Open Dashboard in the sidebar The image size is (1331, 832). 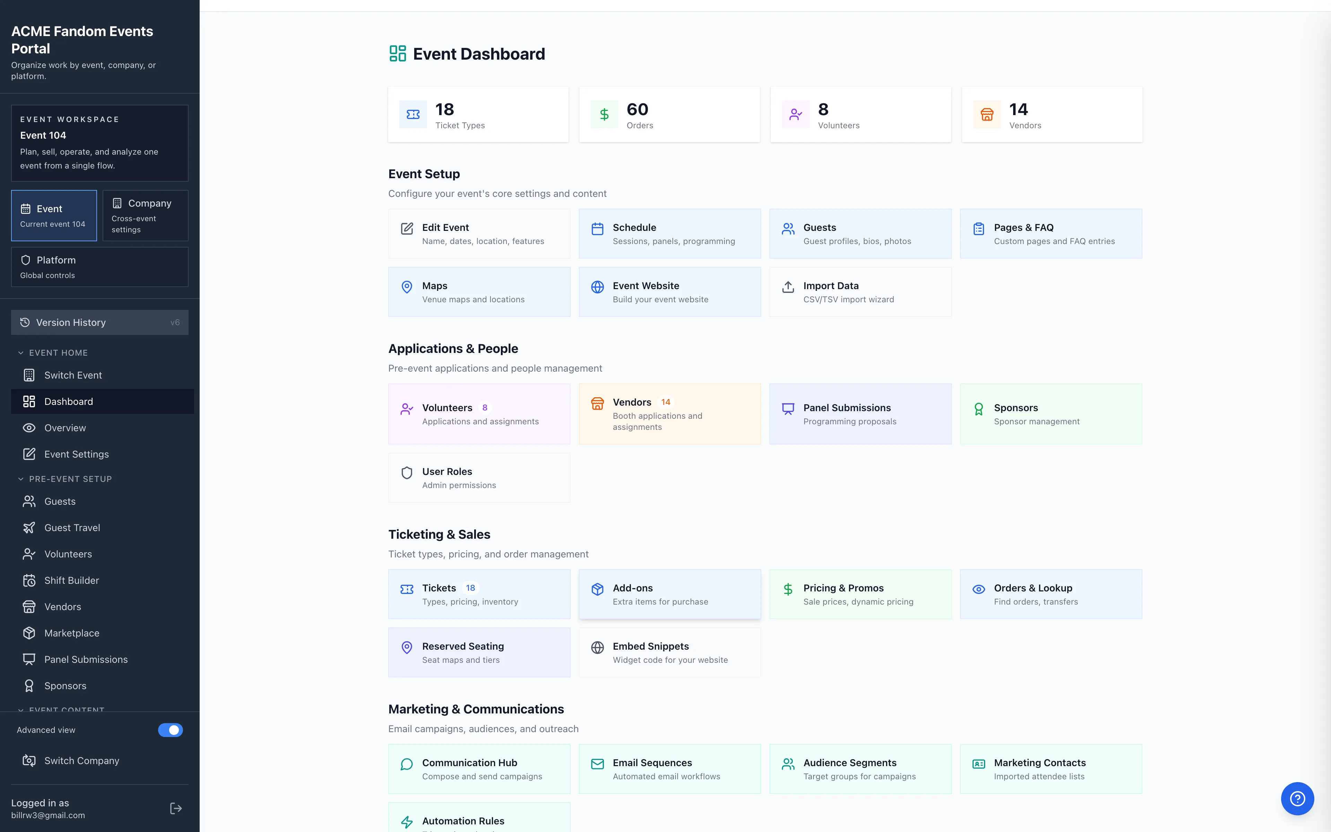pyautogui.click(x=102, y=402)
